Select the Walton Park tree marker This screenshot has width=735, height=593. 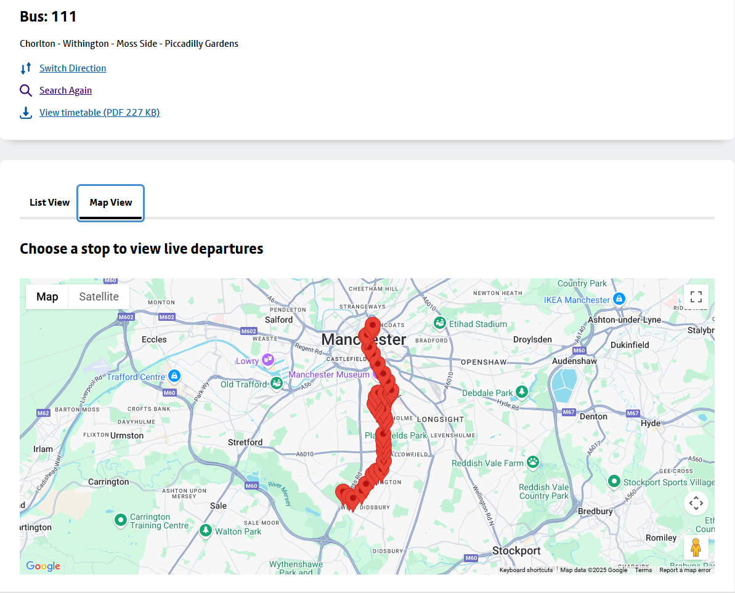pos(205,530)
